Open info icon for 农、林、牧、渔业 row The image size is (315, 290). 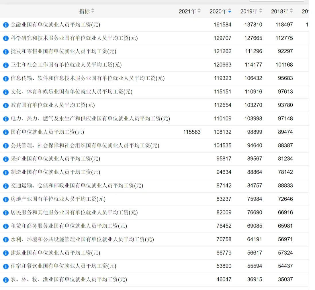(6, 280)
